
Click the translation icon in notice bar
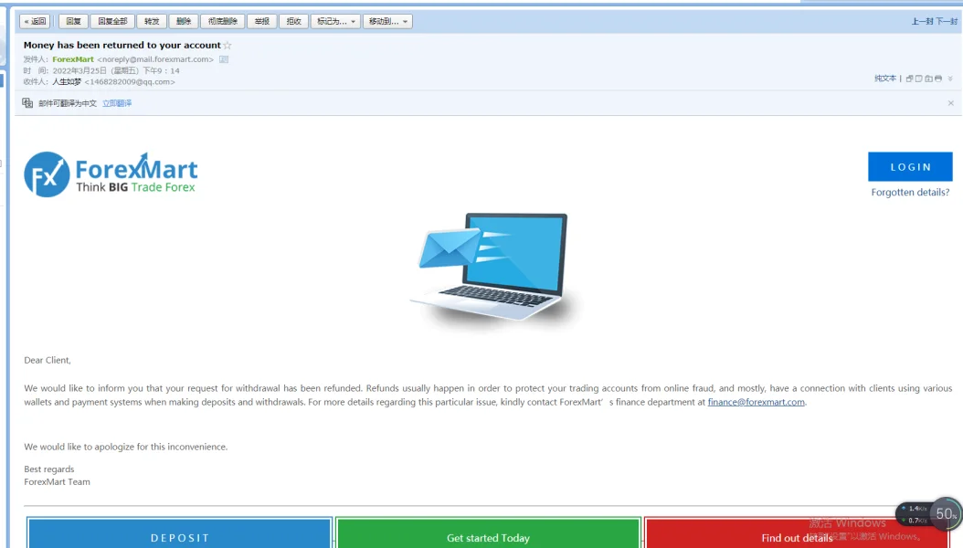(x=27, y=103)
